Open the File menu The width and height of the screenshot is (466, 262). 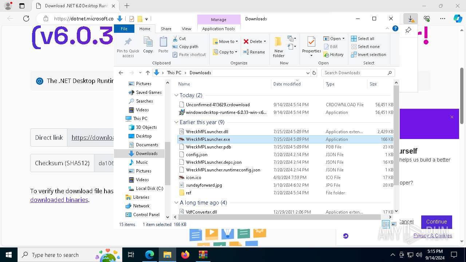click(x=124, y=29)
